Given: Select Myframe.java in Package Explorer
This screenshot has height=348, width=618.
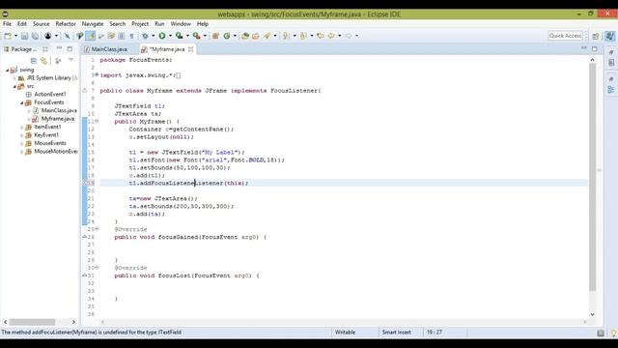Looking at the screenshot, I should click(x=58, y=119).
